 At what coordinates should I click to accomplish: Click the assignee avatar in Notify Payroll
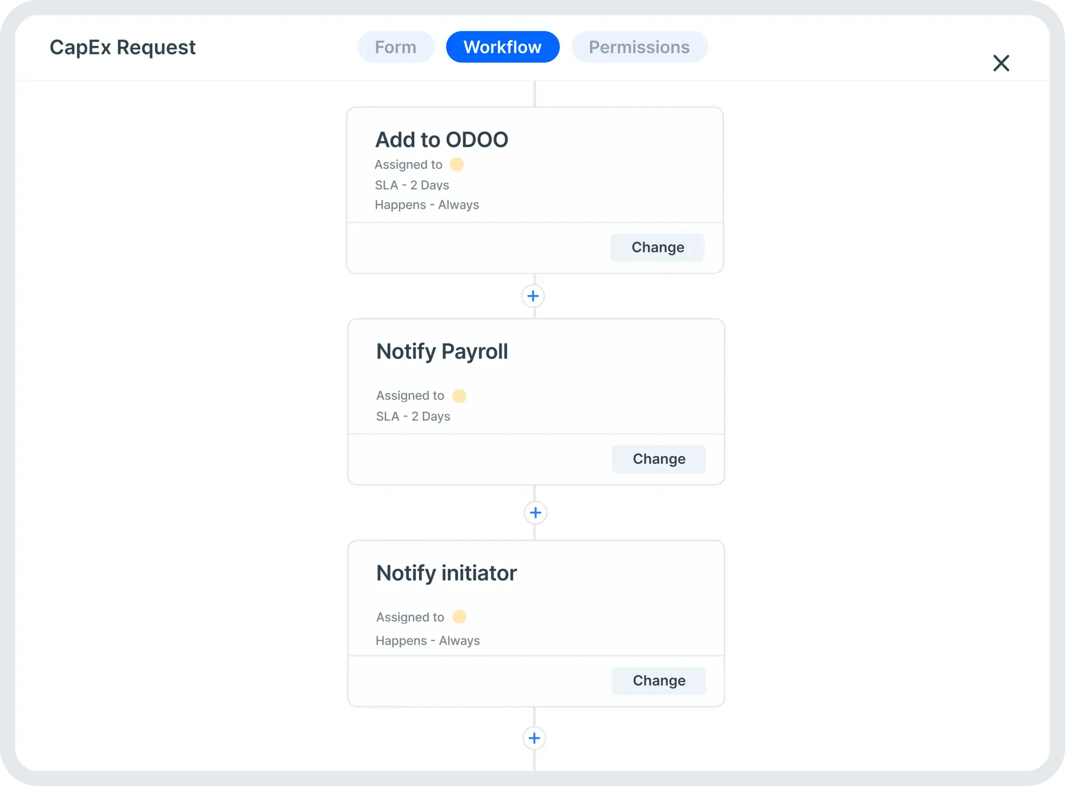[x=459, y=395]
